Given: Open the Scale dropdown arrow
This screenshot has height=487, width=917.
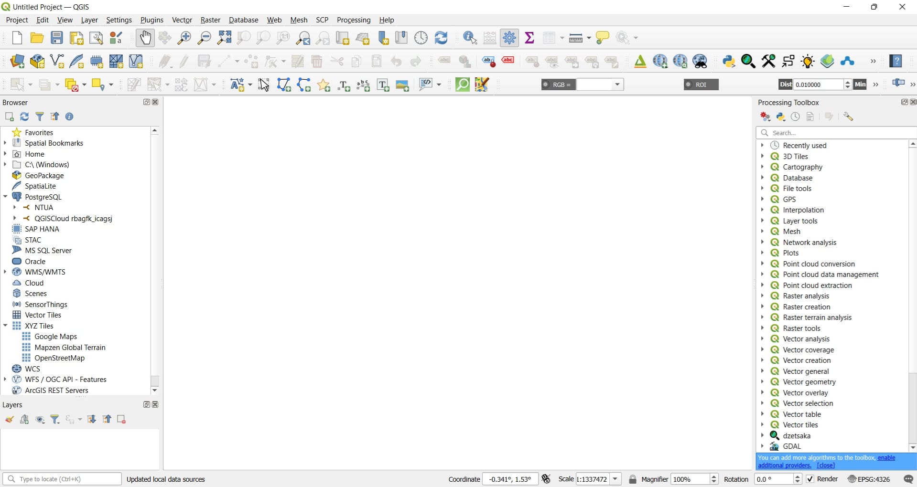Looking at the screenshot, I should coord(616,479).
